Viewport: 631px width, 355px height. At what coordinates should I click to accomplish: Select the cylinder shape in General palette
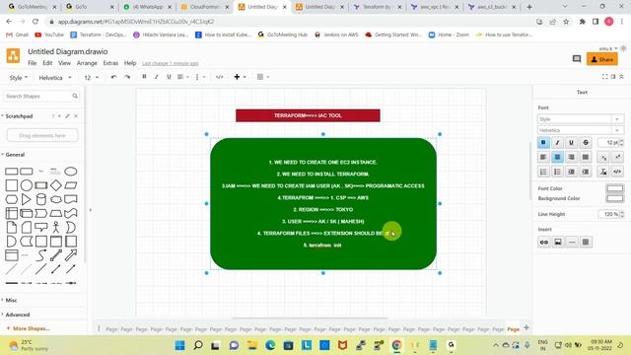pos(41,199)
